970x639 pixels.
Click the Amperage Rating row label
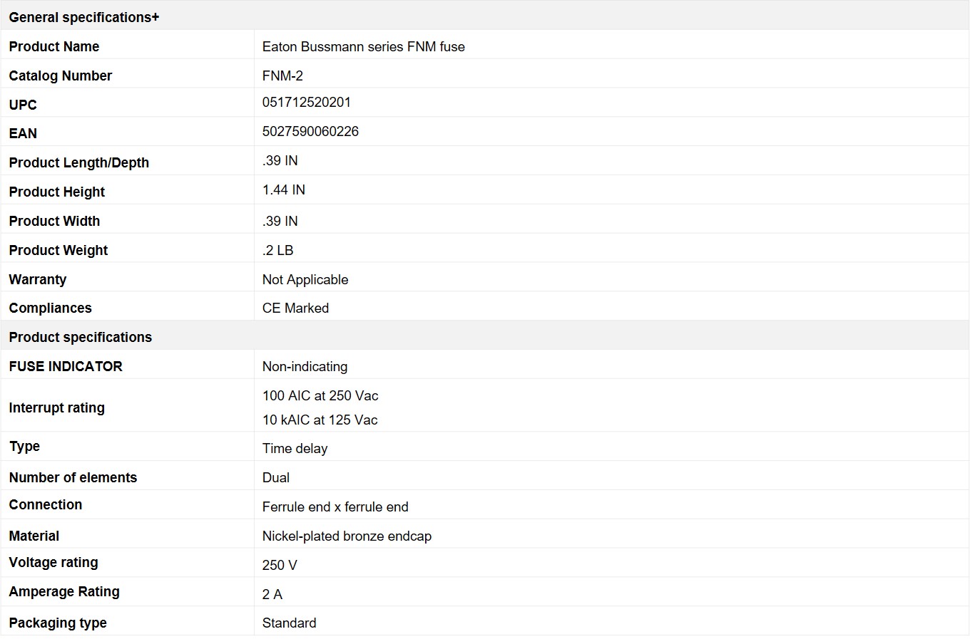64,592
